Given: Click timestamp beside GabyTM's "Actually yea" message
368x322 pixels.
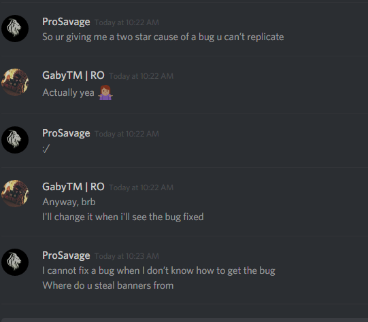Looking at the screenshot, I should 141,76.
